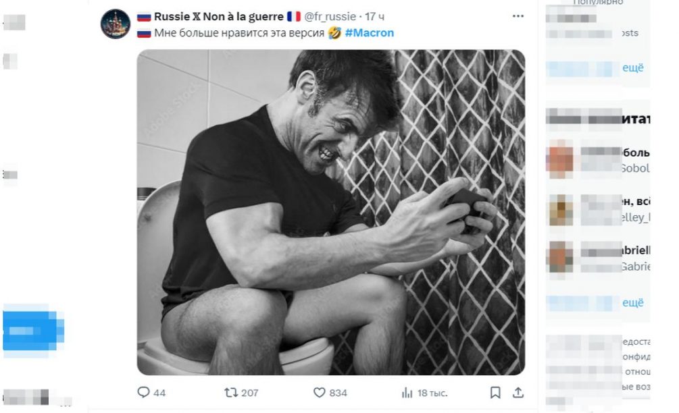This screenshot has width=679, height=413.
Task: Open the black-and-white photo in the tweet
Action: click(330, 212)
